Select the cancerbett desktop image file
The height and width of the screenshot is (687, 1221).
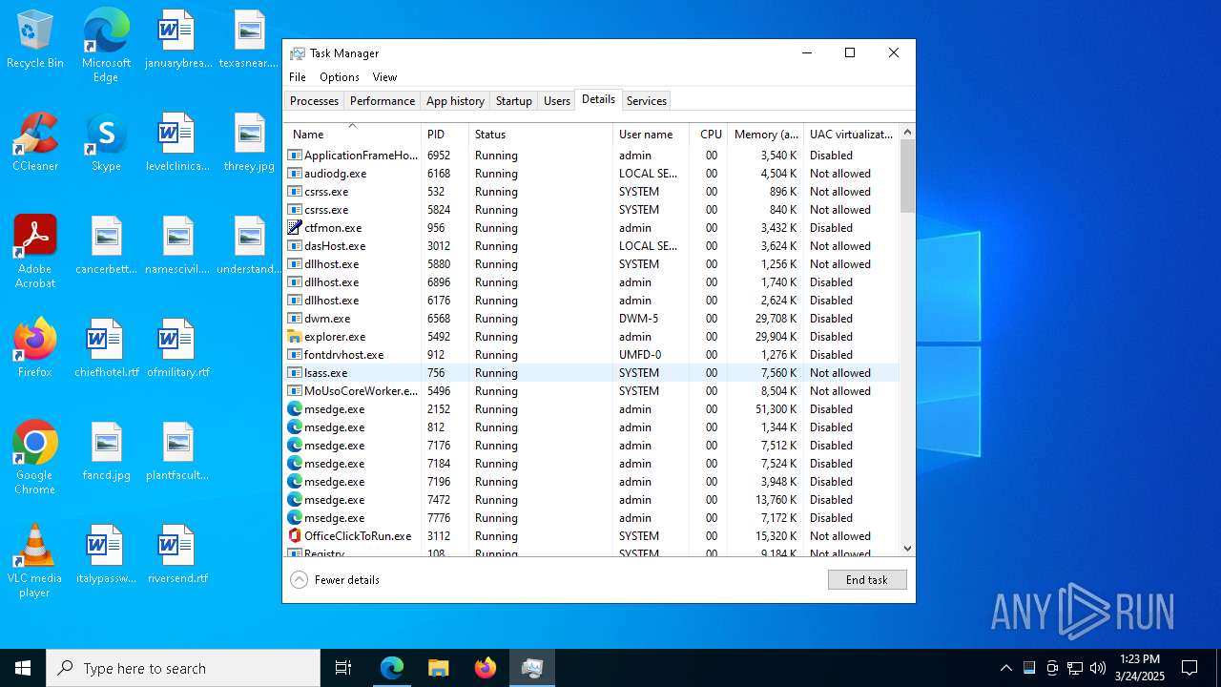click(x=106, y=245)
